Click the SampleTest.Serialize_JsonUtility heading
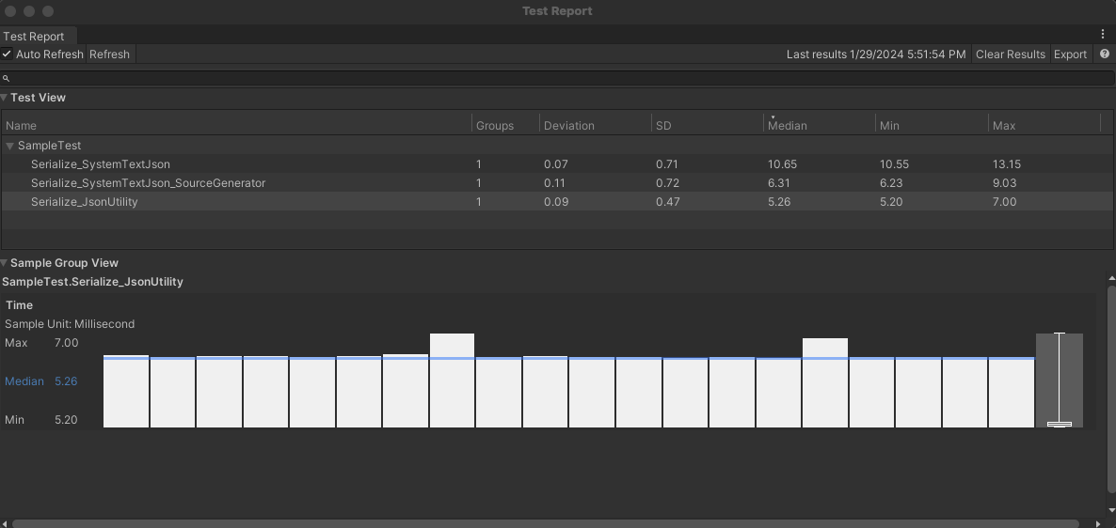This screenshot has height=528, width=1116. pyautogui.click(x=92, y=282)
